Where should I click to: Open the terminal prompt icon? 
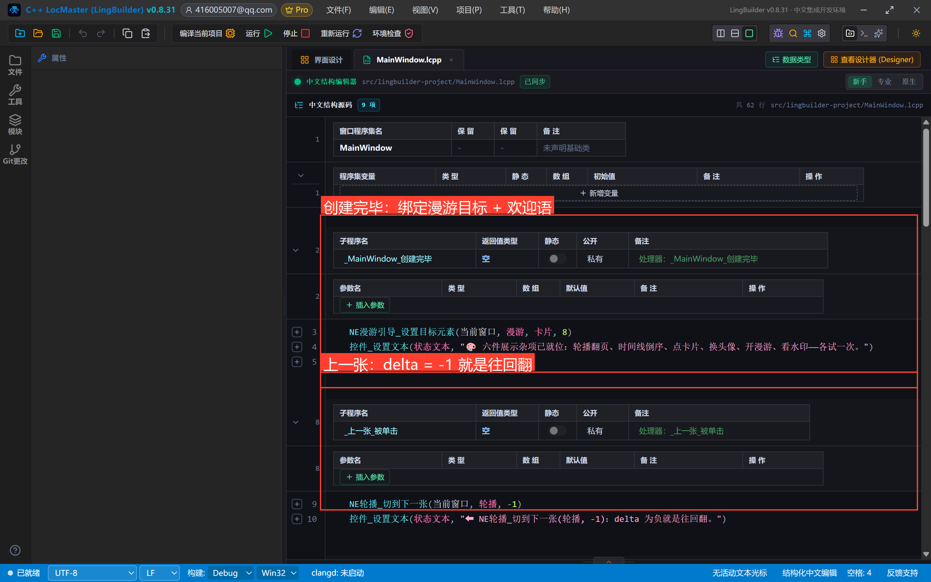pyautogui.click(x=864, y=34)
